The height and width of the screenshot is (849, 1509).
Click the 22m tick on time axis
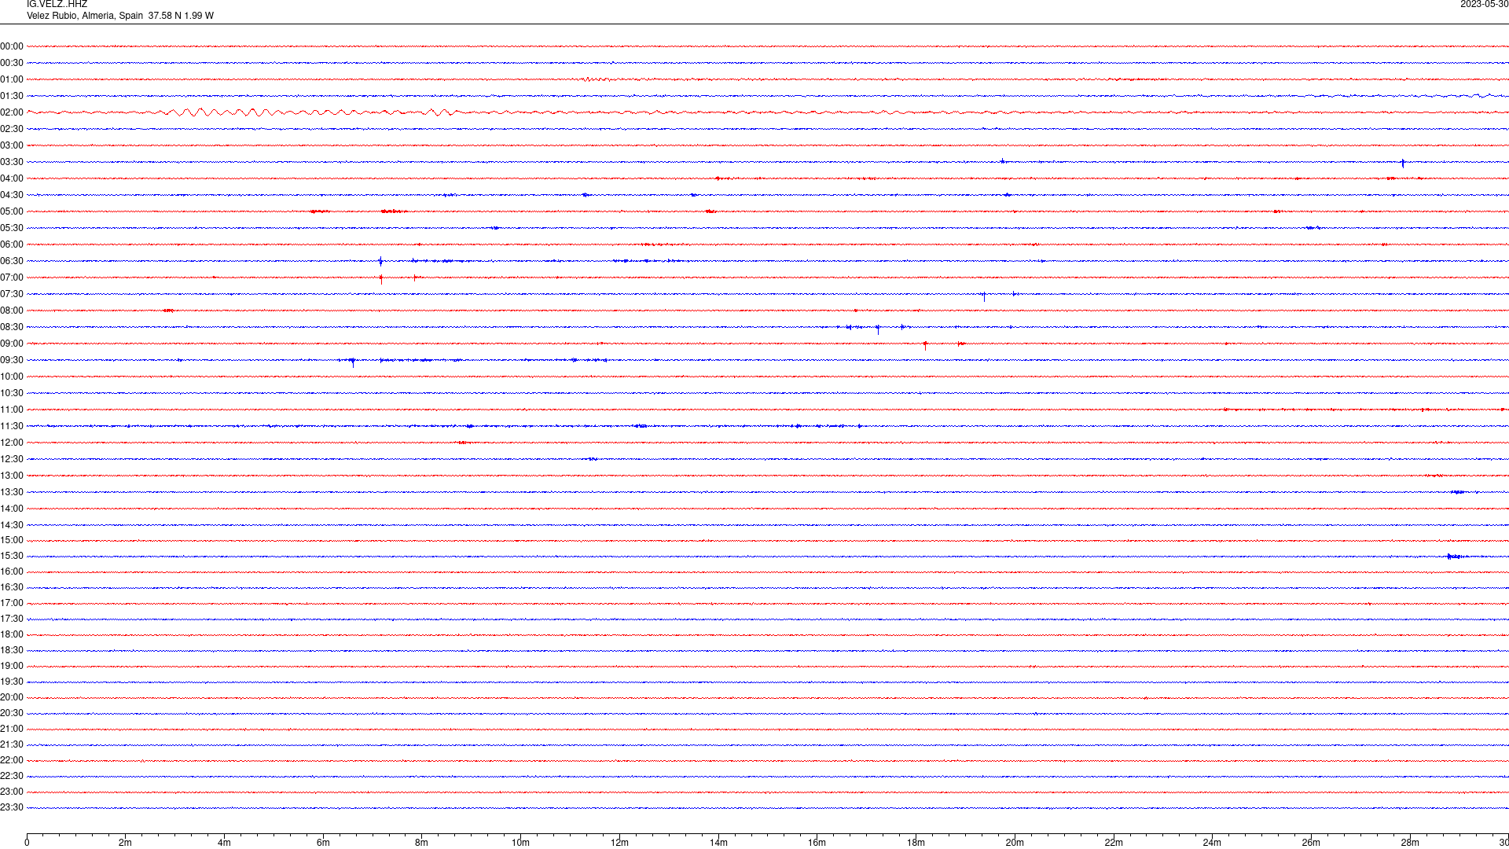click(x=1114, y=843)
